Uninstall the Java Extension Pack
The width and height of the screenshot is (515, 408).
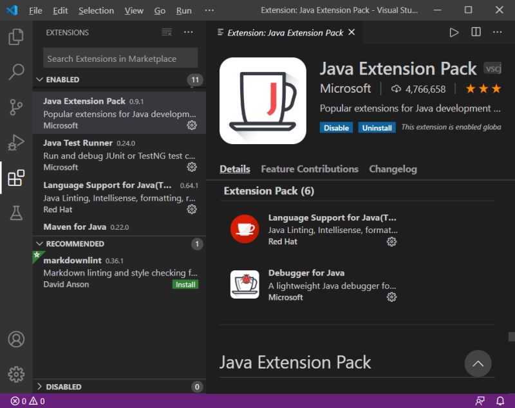coord(377,127)
